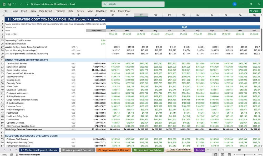
Task: Add a new sheet with plus icon
Action: (213, 150)
